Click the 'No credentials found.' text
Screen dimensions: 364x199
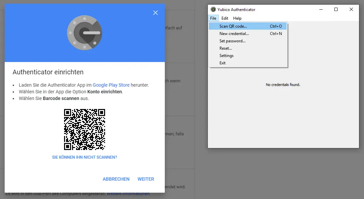pos(283,85)
